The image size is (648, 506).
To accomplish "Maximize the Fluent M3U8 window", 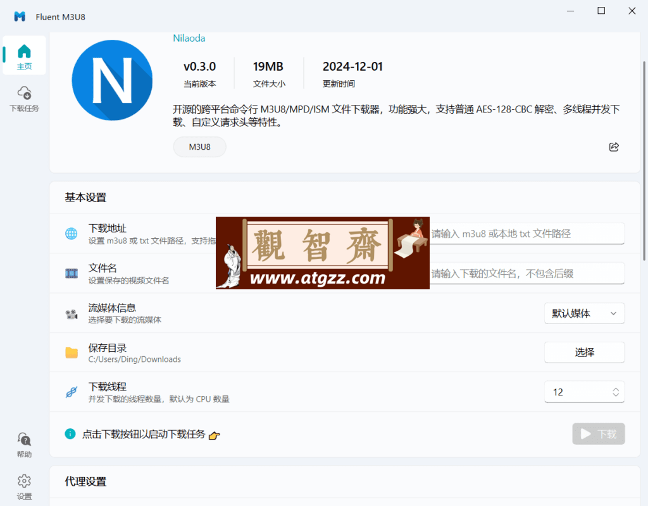I will (x=601, y=11).
